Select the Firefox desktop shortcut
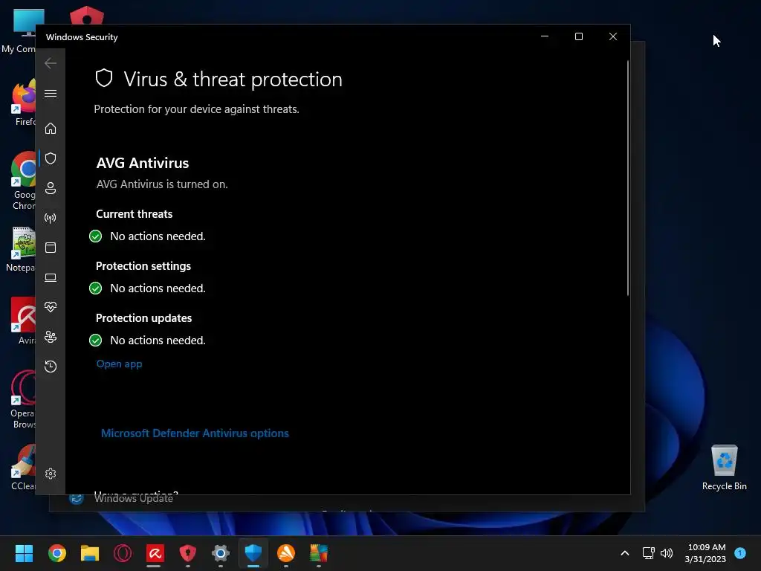761x571 pixels. 23,103
